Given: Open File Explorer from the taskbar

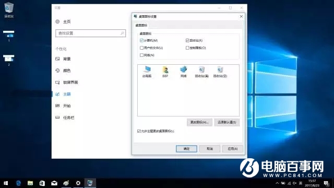Looking at the screenshot, I should point(30,183).
